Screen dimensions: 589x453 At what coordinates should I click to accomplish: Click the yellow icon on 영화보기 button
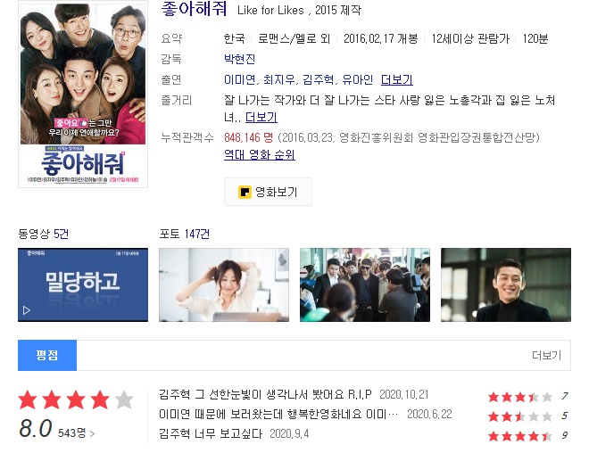[x=245, y=192]
